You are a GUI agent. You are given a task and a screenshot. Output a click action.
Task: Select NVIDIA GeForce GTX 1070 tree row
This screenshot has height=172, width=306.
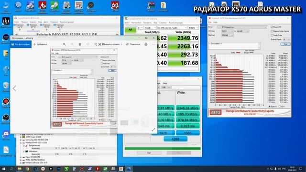pos(36,162)
